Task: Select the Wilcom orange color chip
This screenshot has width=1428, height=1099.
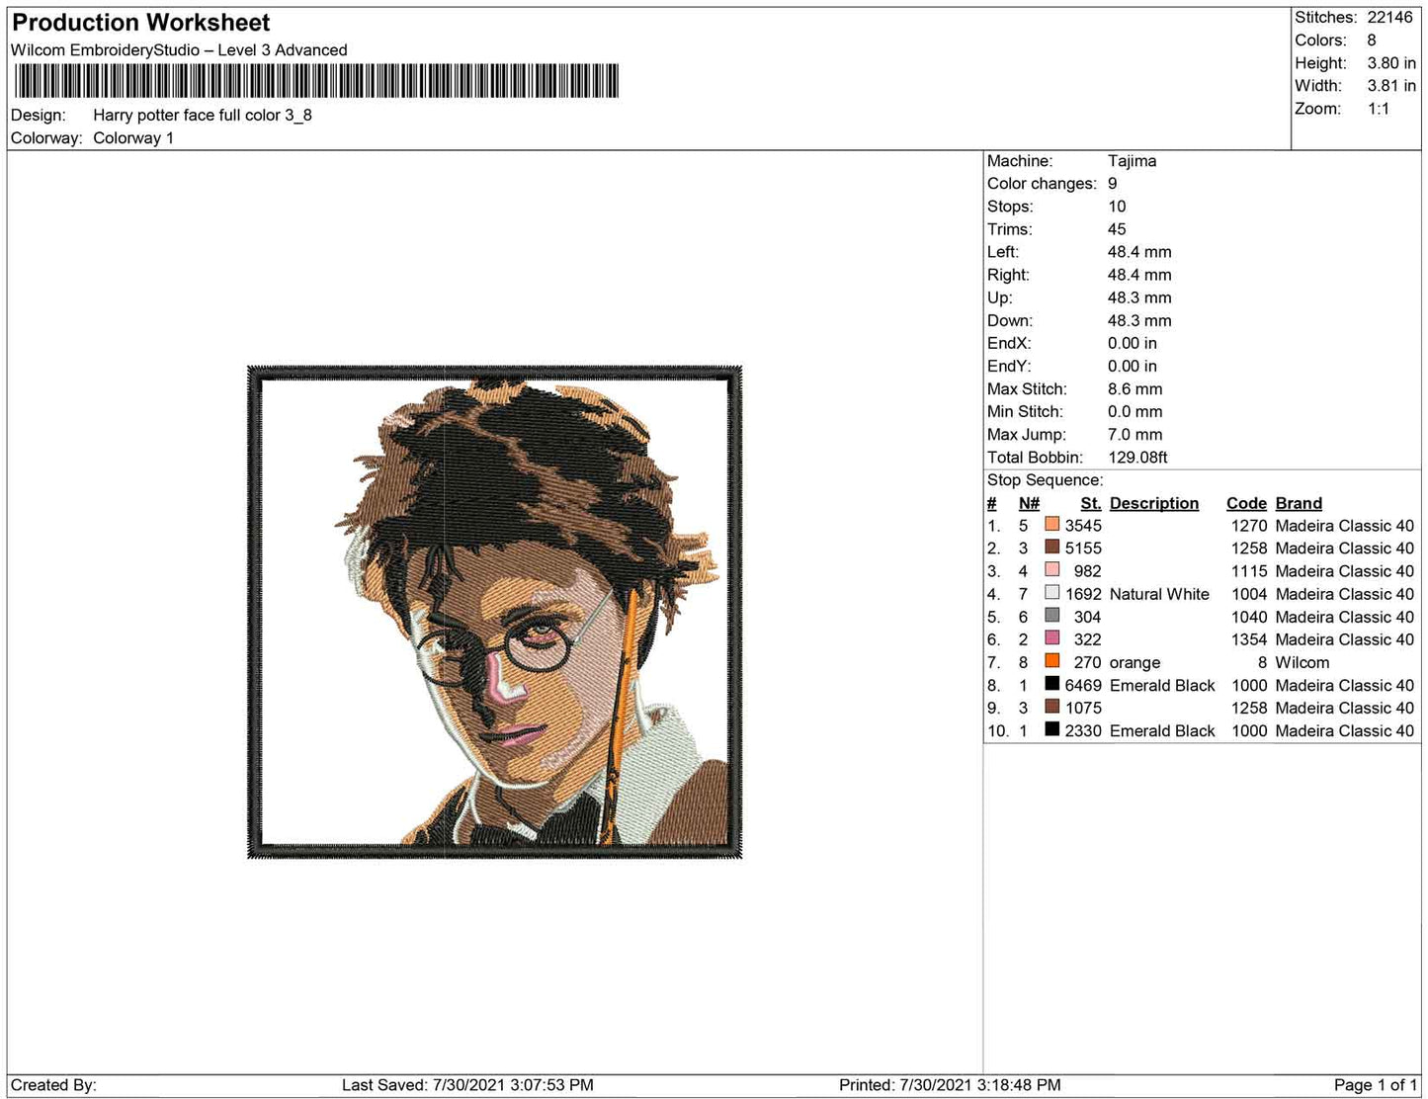Action: click(x=1052, y=662)
